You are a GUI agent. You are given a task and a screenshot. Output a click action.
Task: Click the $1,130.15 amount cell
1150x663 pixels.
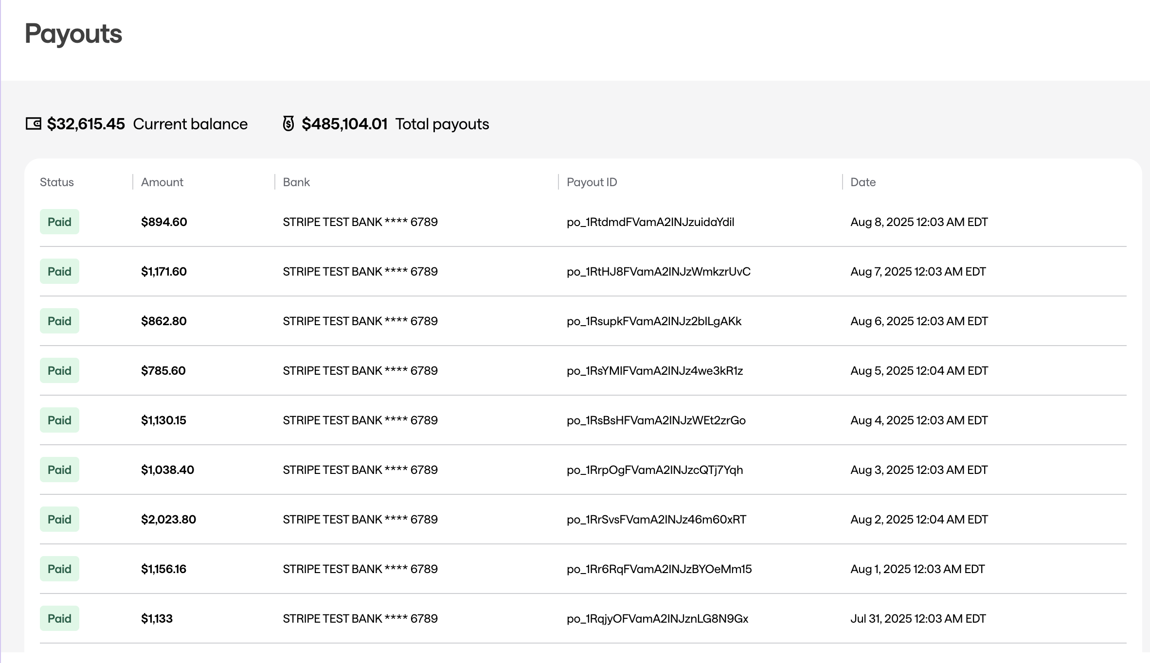click(x=163, y=420)
